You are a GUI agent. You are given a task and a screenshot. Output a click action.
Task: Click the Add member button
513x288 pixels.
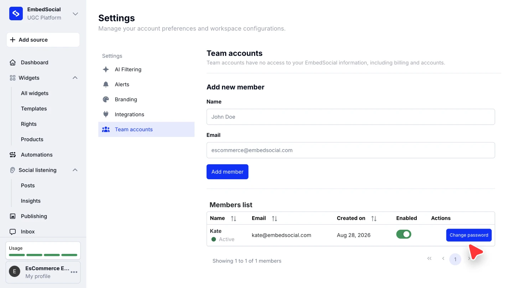pyautogui.click(x=227, y=172)
